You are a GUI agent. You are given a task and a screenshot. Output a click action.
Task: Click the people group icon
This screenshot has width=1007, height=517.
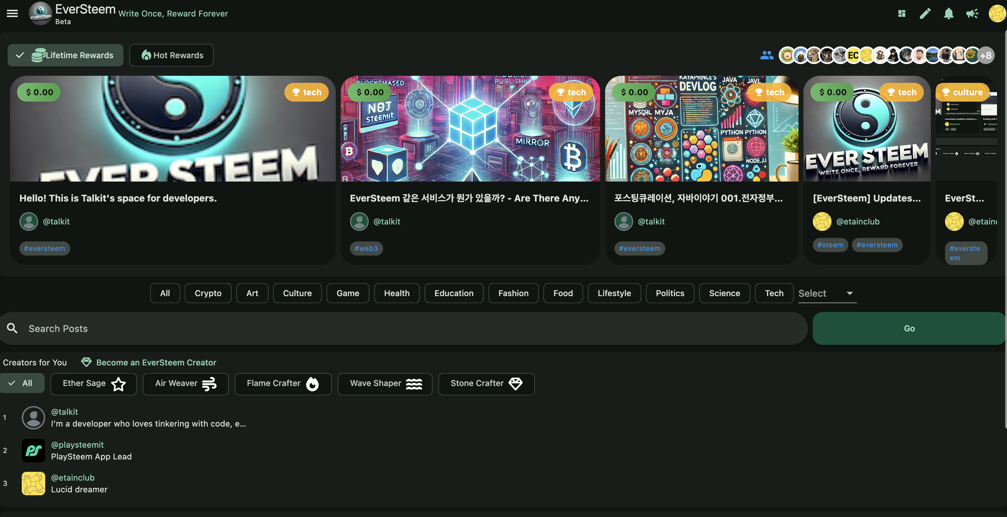[767, 55]
